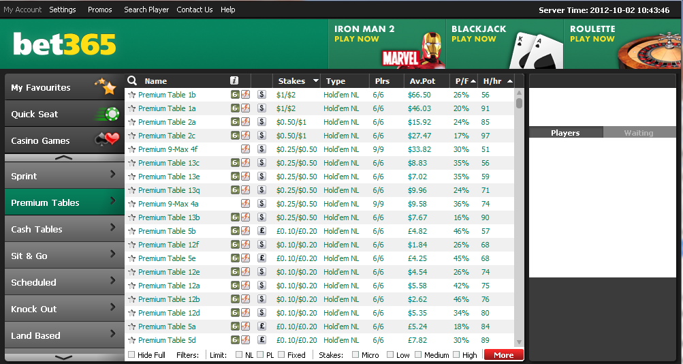Viewport: 683px width, 364px height.
Task: Open the Blackjack Play Now banner
Action: [x=505, y=44]
